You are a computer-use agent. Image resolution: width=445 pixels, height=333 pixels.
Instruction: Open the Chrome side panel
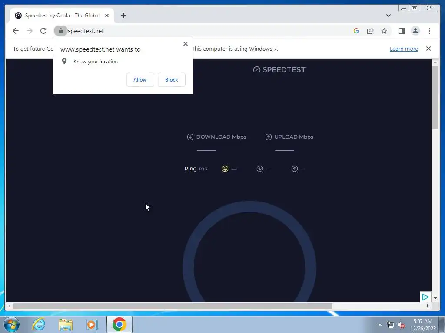coord(401,31)
